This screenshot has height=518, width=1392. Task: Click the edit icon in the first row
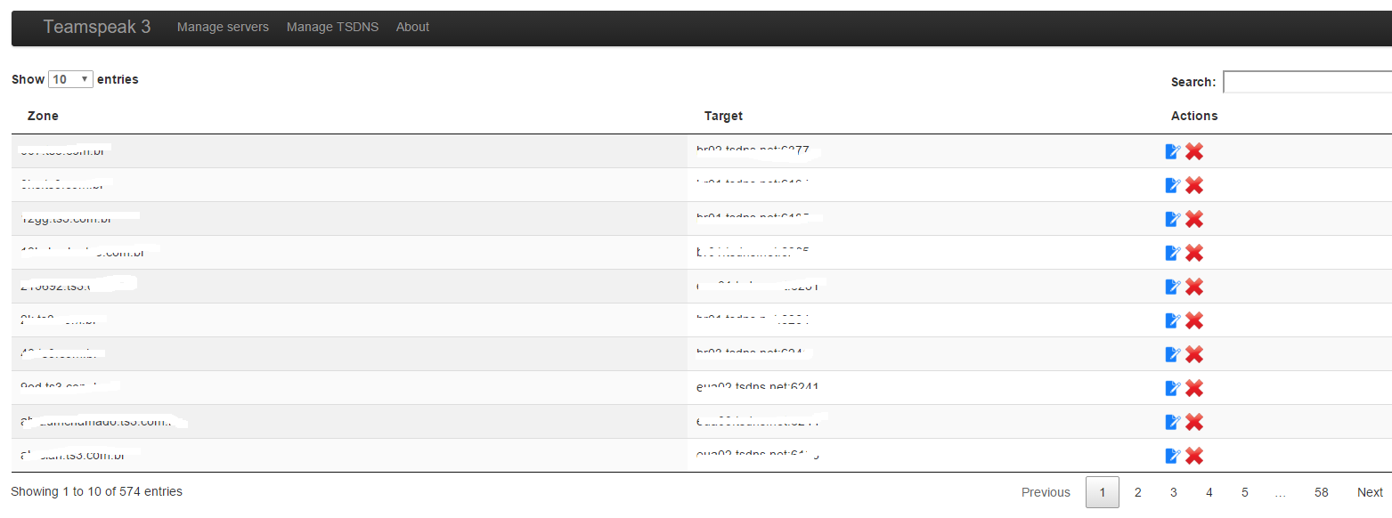(x=1173, y=151)
